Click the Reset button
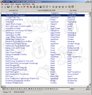This screenshot has width=92, height=95. [88, 89]
